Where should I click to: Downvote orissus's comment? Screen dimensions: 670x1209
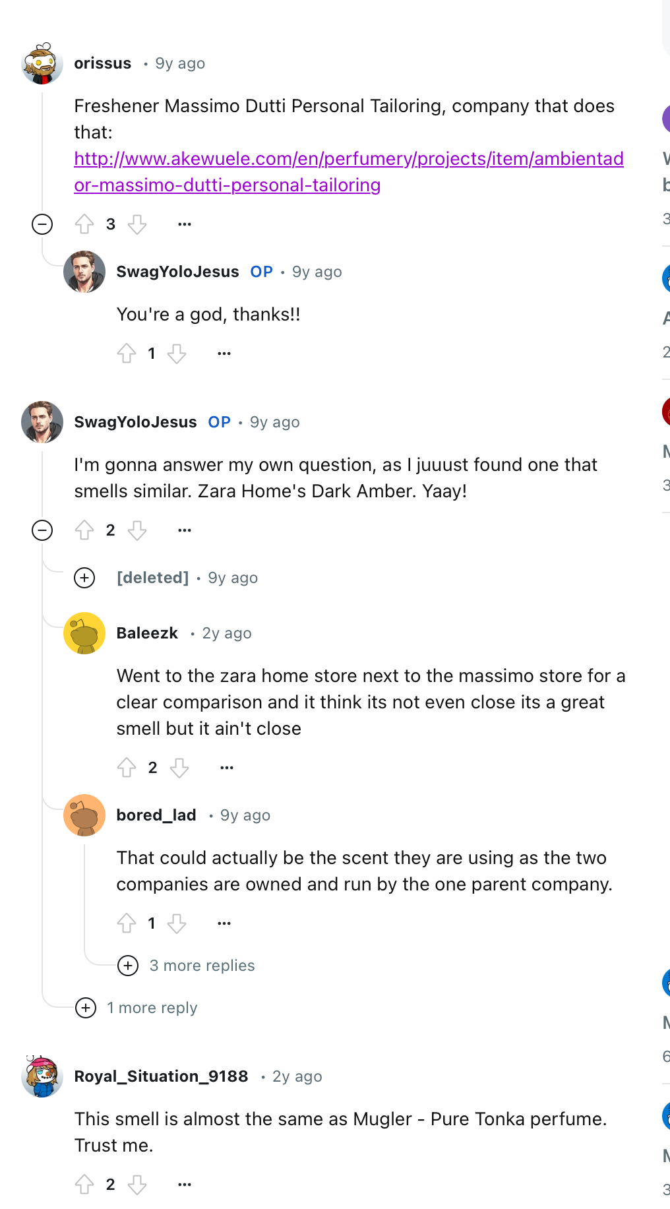point(137,224)
